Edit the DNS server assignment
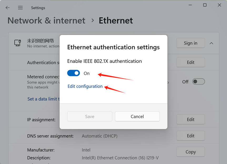Viewport: 227px width, 164px height. 190,136
